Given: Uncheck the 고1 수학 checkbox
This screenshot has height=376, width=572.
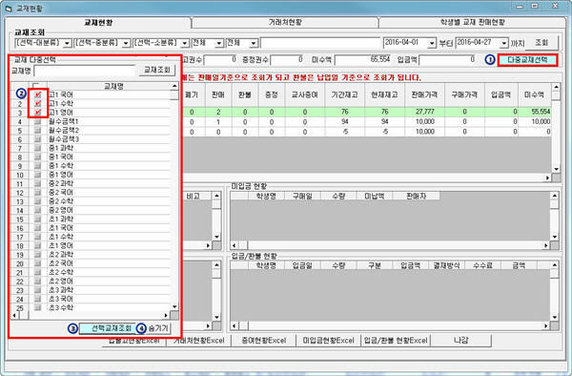Looking at the screenshot, I should pos(38,104).
